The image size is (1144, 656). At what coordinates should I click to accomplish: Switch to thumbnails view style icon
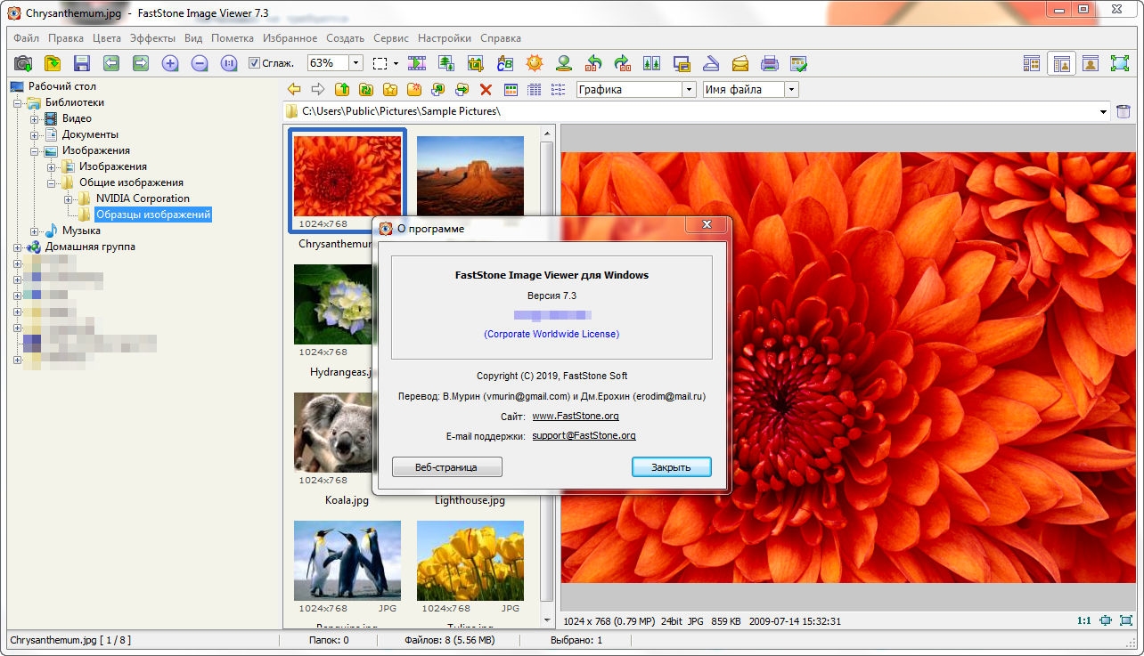[511, 89]
